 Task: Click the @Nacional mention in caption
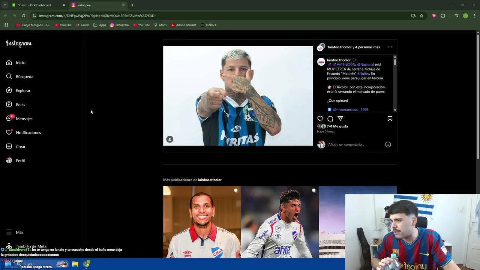tap(366, 64)
